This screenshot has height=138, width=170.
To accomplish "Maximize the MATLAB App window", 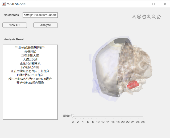I will pyautogui.click(x=153, y=4).
